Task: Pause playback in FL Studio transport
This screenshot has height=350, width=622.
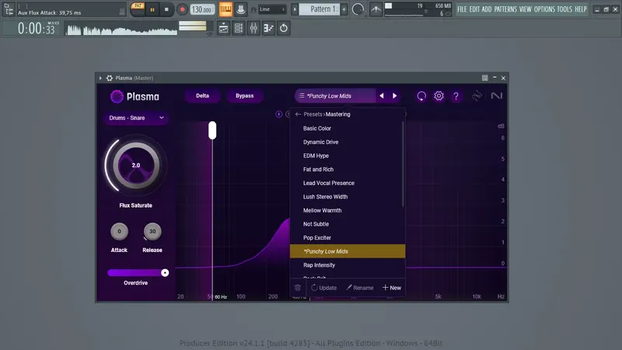Action: [x=152, y=9]
